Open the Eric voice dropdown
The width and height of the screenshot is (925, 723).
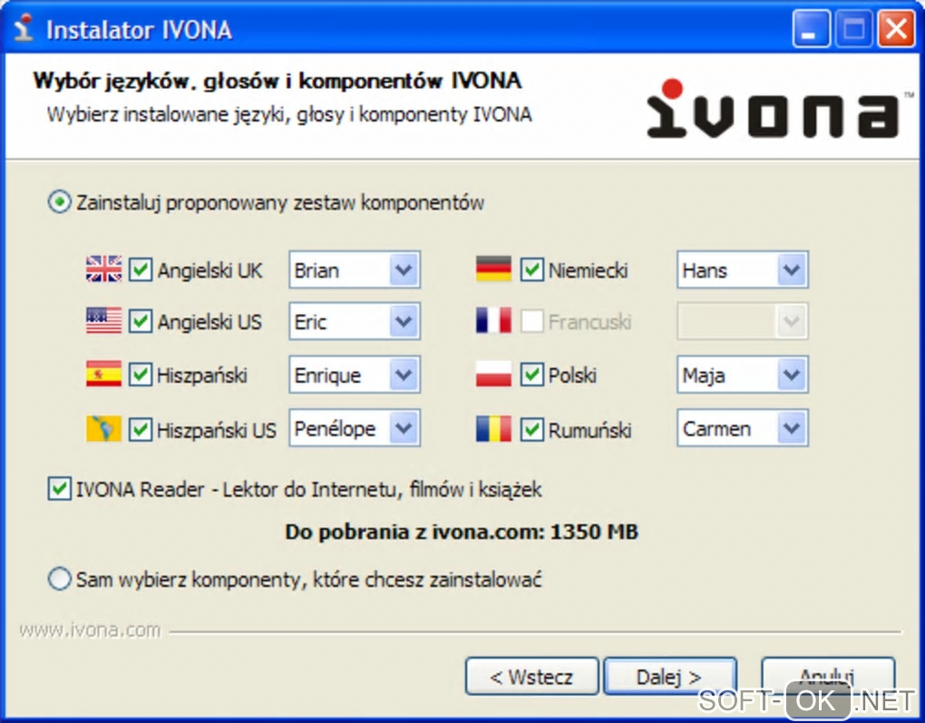tap(355, 321)
